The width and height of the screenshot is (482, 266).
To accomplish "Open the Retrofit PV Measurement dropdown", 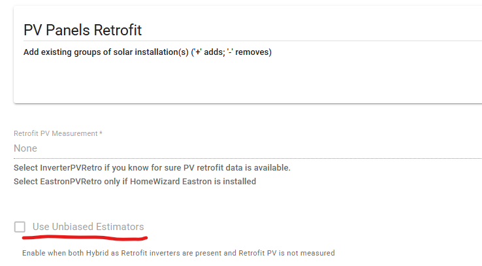I will [247, 148].
